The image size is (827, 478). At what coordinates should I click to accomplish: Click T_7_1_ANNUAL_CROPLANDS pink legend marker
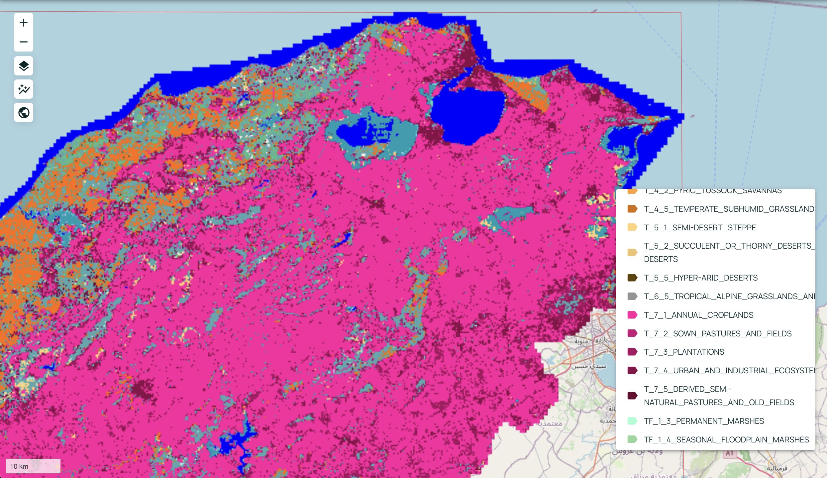632,315
